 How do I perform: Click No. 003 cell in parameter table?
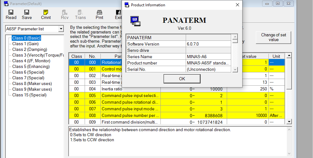coord(93,82)
